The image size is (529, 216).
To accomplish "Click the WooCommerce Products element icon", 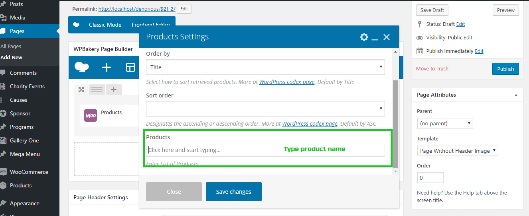I will click(x=91, y=116).
